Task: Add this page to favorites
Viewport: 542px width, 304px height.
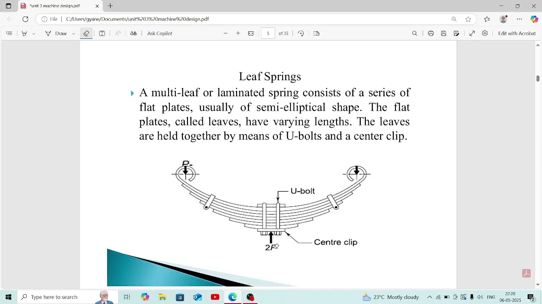Action: click(x=468, y=19)
